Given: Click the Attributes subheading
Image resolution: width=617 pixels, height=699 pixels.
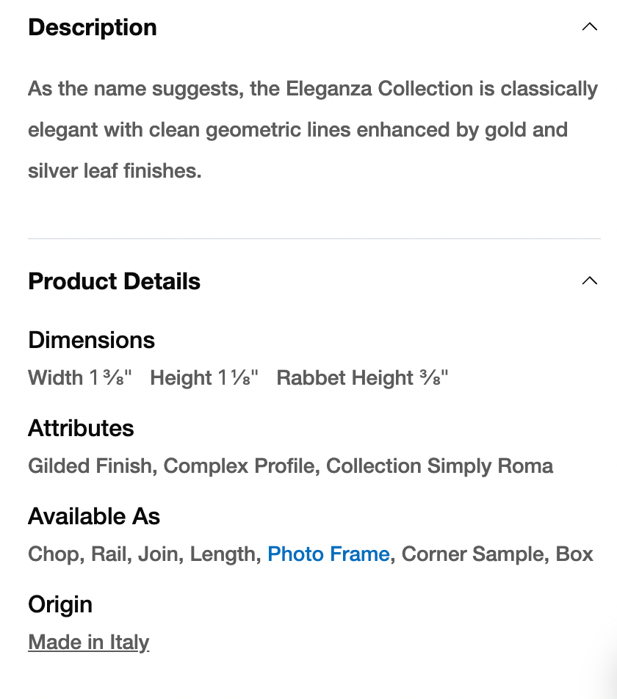Looking at the screenshot, I should pyautogui.click(x=81, y=428).
